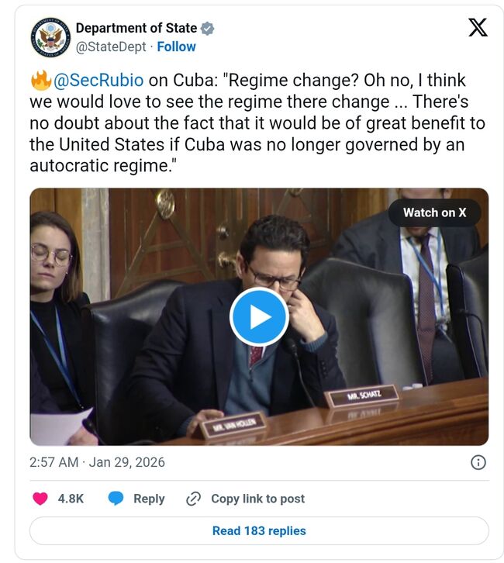This screenshot has width=504, height=563.
Task: Click the Reply text label
Action: [x=149, y=499]
